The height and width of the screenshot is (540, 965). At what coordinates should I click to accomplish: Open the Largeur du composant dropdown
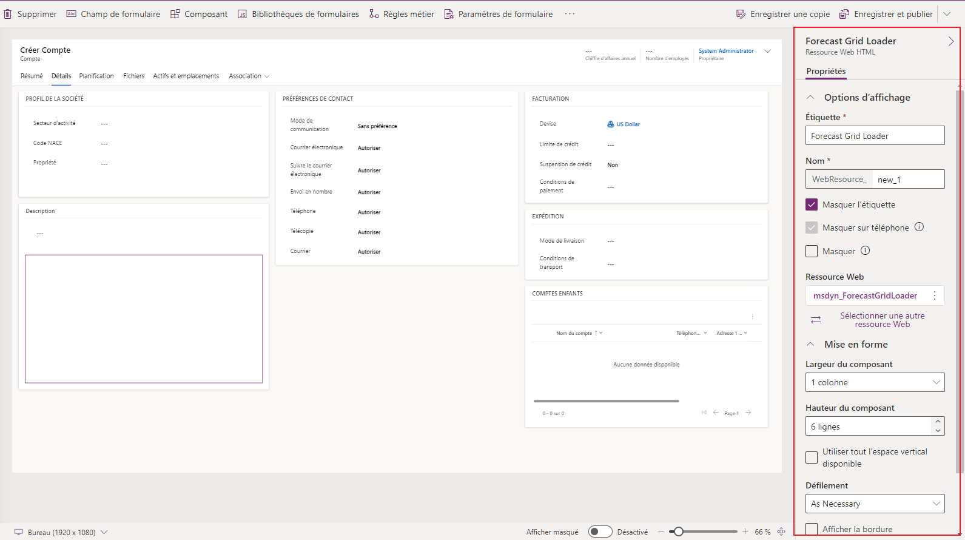click(875, 382)
